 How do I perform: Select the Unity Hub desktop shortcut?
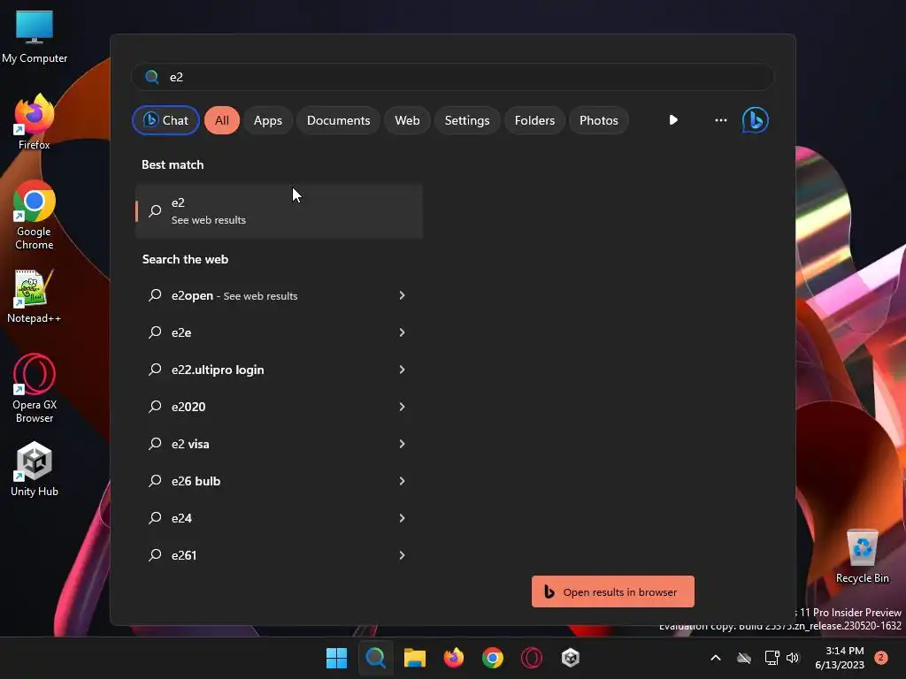pos(35,469)
